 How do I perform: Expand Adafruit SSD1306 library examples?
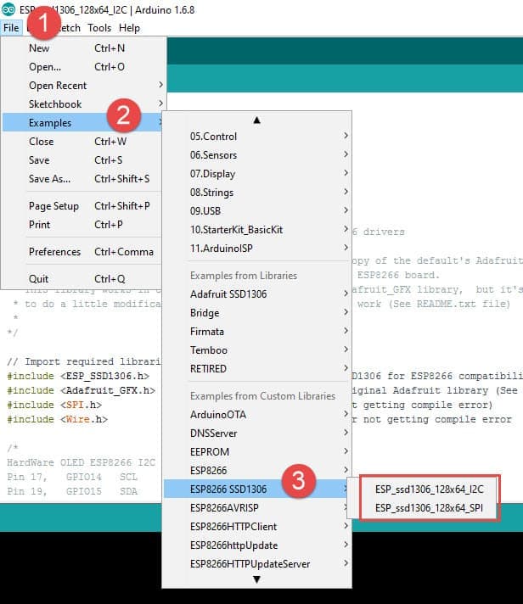[x=227, y=294]
